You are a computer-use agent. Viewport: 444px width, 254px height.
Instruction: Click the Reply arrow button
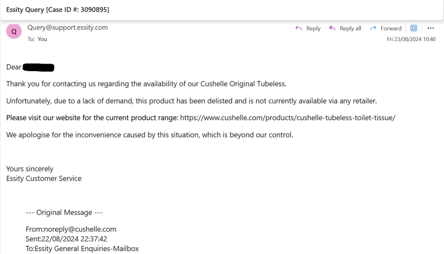pyautogui.click(x=308, y=28)
